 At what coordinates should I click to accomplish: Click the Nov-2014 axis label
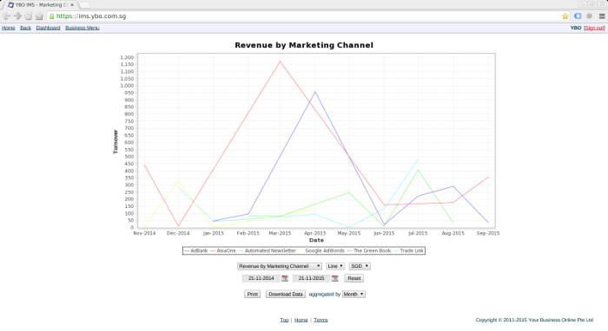tap(145, 233)
